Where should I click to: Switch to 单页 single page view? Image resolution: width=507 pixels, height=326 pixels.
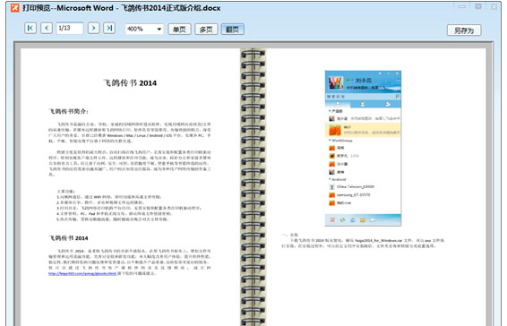coord(179,30)
